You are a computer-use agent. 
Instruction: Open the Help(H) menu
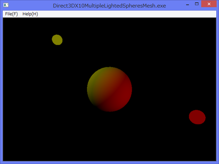(30, 14)
